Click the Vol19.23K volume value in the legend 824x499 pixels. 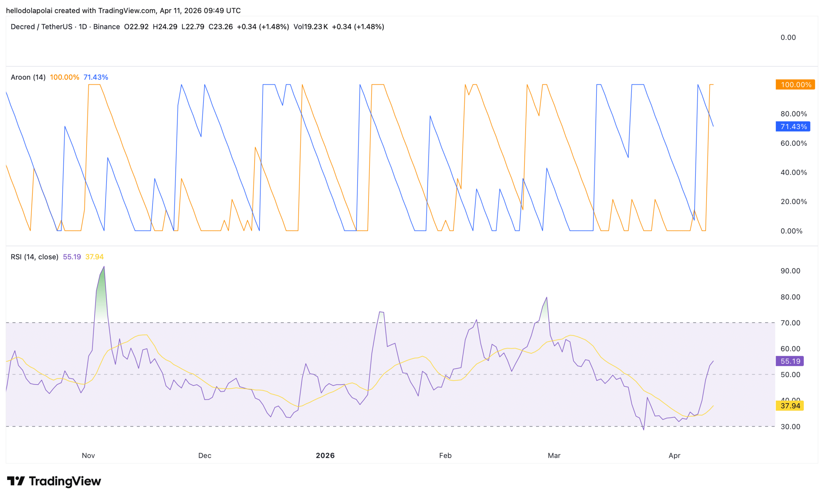[311, 26]
